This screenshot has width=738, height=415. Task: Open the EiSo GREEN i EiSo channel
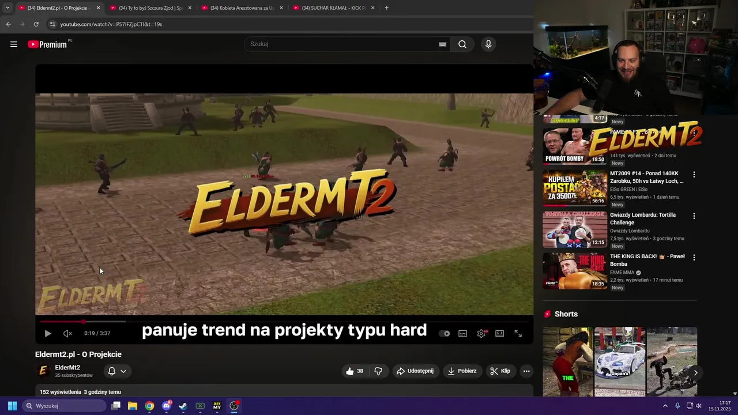click(628, 190)
